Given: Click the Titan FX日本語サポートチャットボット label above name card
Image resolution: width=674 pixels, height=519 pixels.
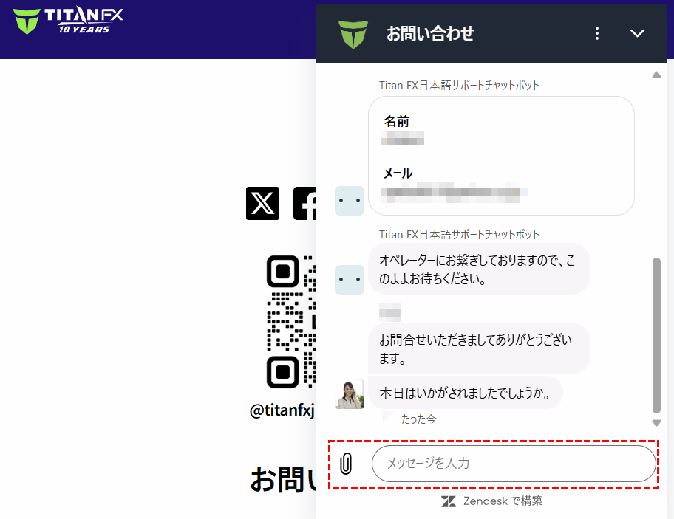Looking at the screenshot, I should 459,86.
